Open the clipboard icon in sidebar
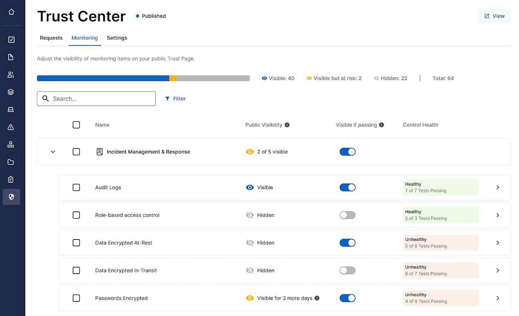This screenshot has height=316, width=519. pos(11,179)
